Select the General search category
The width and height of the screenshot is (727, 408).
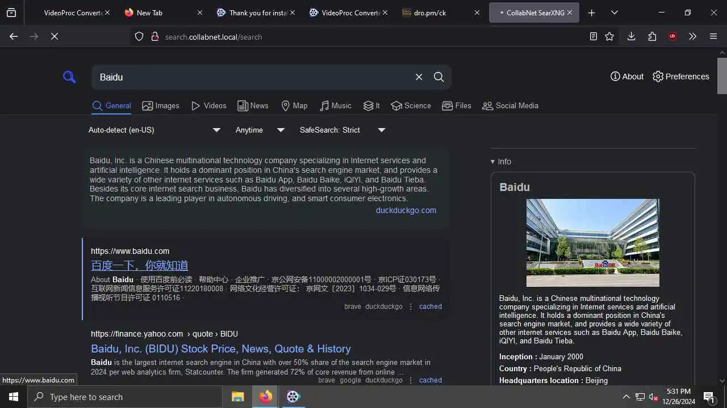[x=112, y=105]
